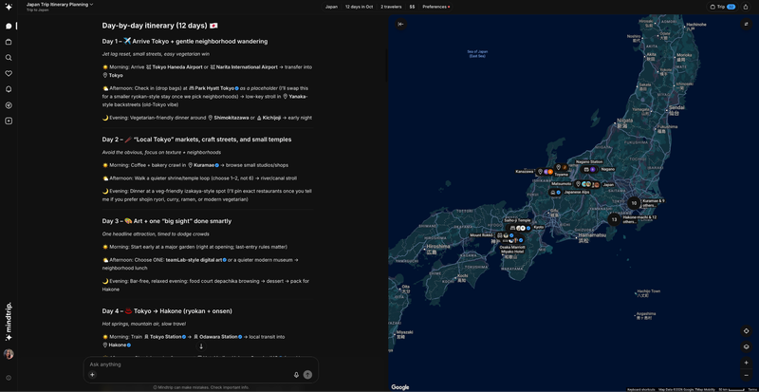Image resolution: width=759 pixels, height=392 pixels.
Task: Open the trips suitcase sidebar icon
Action: pos(9,42)
